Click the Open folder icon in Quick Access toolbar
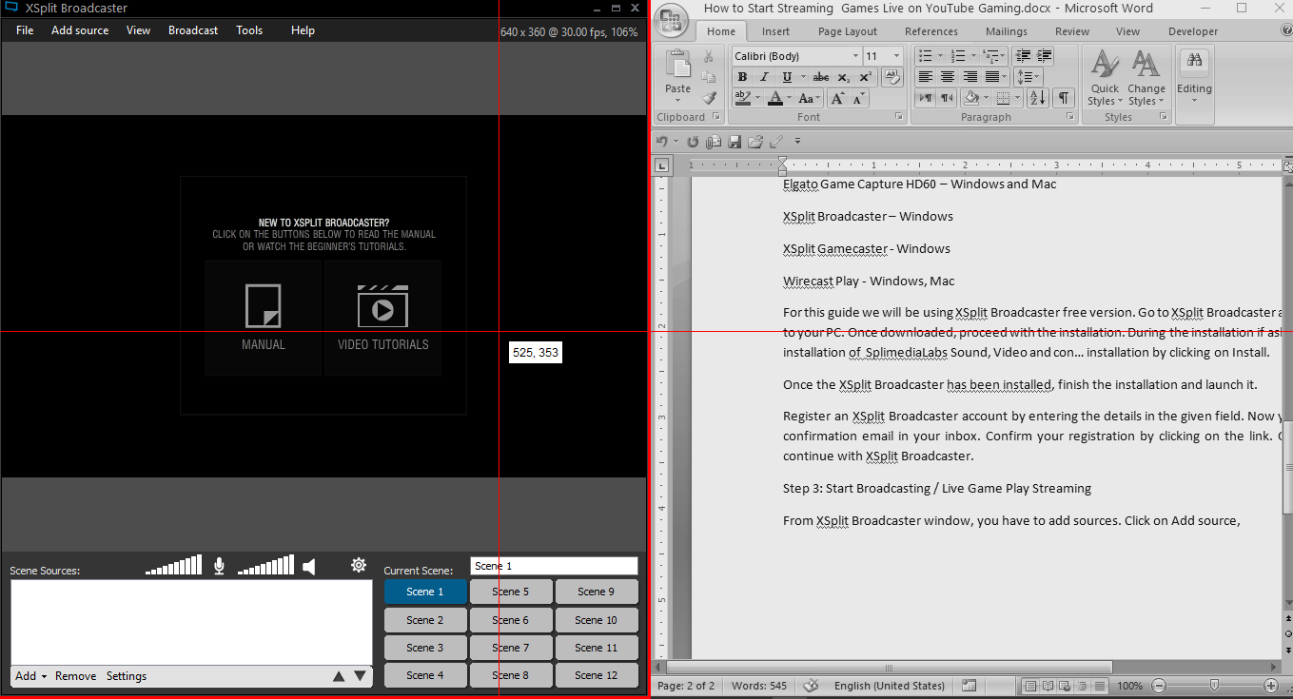 point(755,142)
